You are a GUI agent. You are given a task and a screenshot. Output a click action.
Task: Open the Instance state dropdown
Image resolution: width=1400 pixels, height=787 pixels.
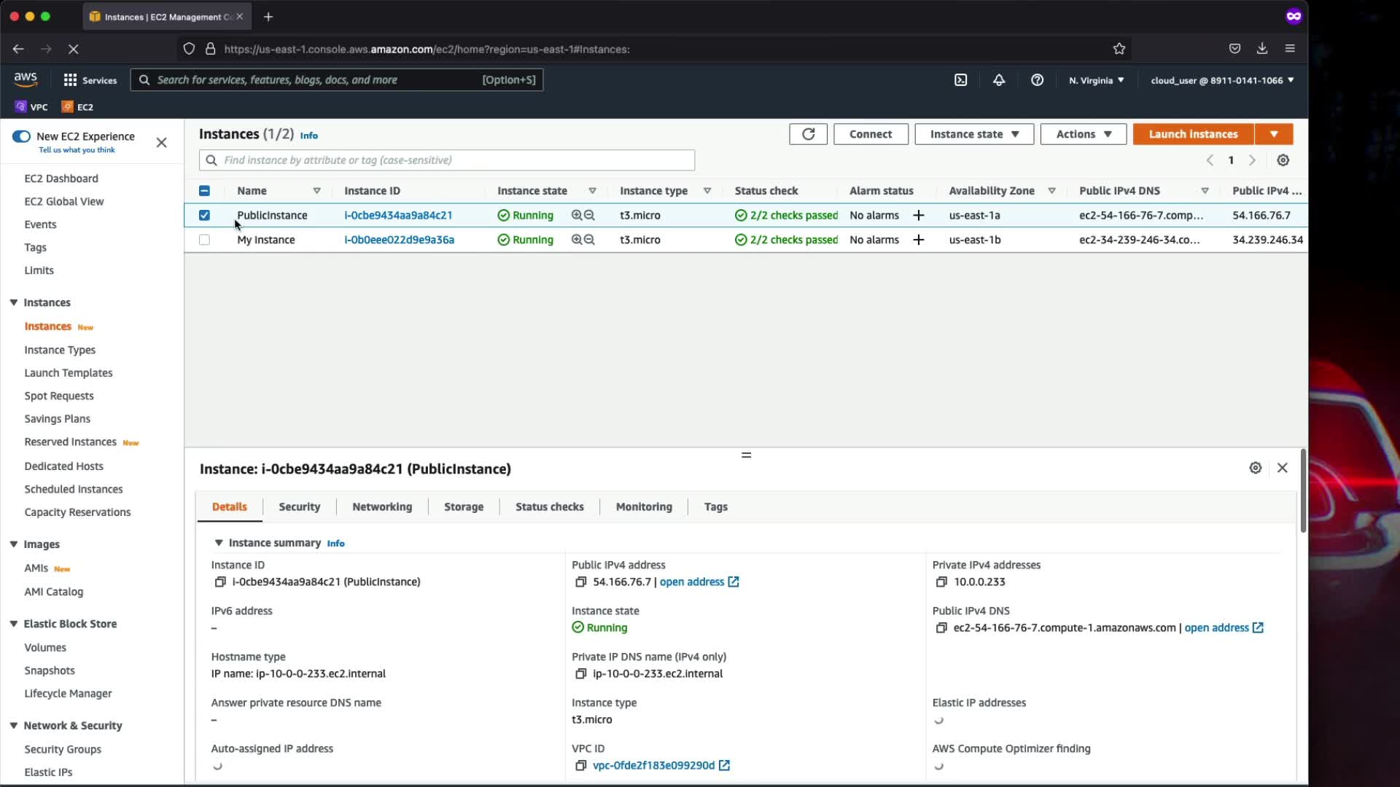pyautogui.click(x=973, y=134)
